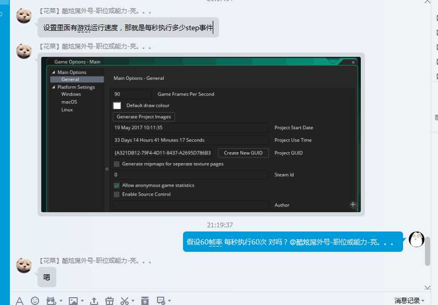Toggle Generate mipmaps for seperate texture pages

pos(116,164)
